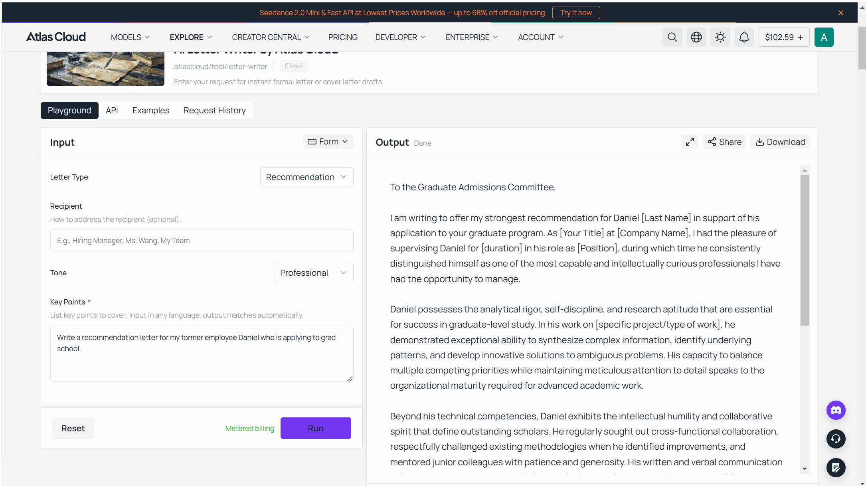Click the headset support icon
Viewport: 866px width, 486px height.
(836, 439)
